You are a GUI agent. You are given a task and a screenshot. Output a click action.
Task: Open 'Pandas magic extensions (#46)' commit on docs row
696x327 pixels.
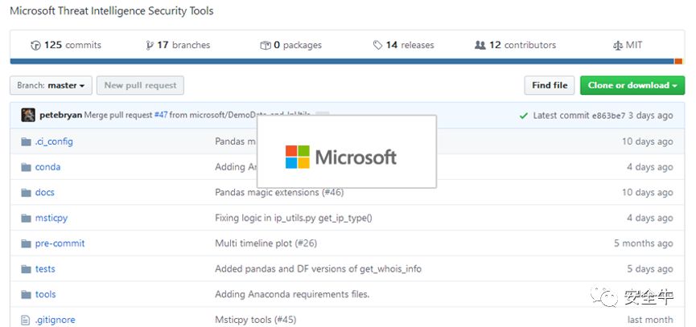(279, 192)
